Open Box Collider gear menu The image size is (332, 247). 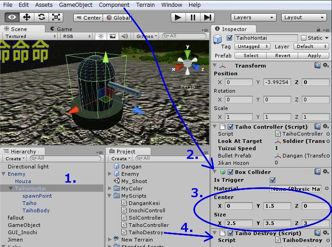tap(326, 172)
